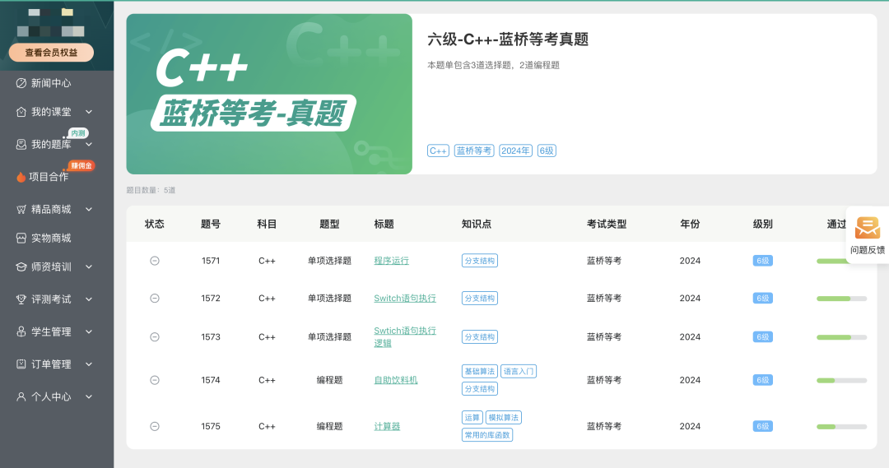The image size is (889, 468).
Task: Expand the 学生管理 submenu chevron
Action: (89, 331)
